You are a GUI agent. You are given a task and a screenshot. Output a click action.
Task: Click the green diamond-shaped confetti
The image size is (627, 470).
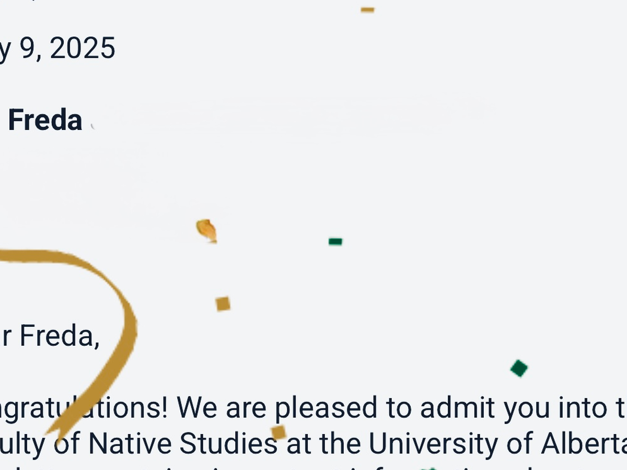tap(519, 368)
